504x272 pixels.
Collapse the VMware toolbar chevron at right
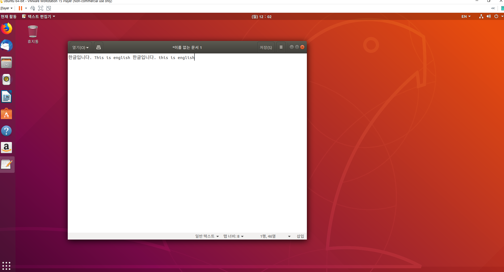click(493, 8)
